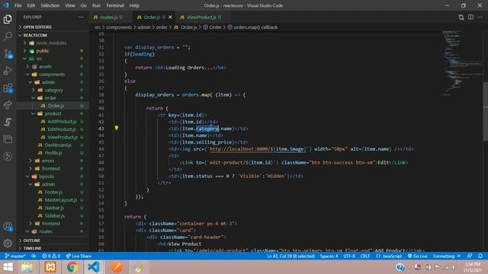Open Profile.js in the explorer

[53, 153]
